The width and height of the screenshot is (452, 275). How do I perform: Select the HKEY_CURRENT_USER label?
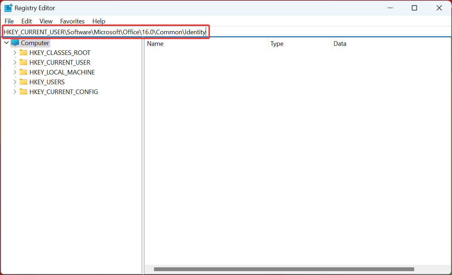pos(60,63)
